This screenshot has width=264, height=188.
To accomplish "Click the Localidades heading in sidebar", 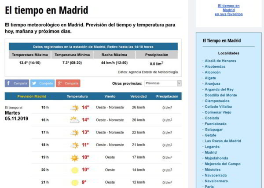I will [x=229, y=53].
